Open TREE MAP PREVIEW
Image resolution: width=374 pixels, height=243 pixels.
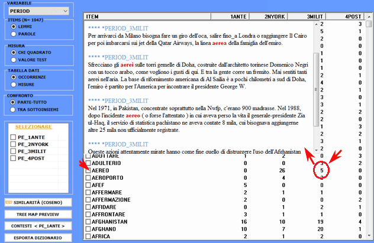coord(38,214)
